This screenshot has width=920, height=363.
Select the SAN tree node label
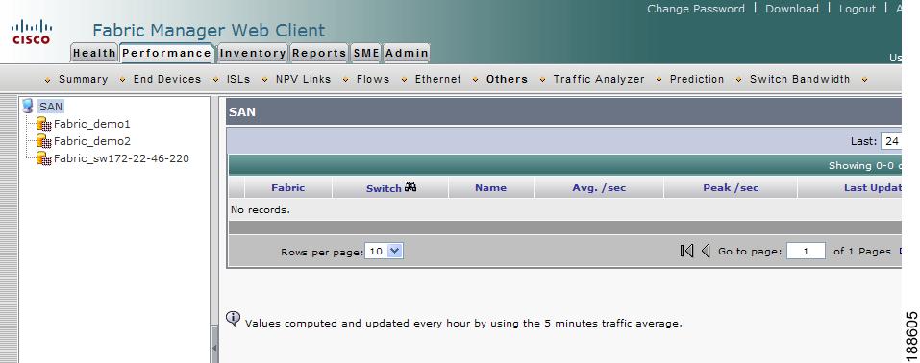(51, 107)
